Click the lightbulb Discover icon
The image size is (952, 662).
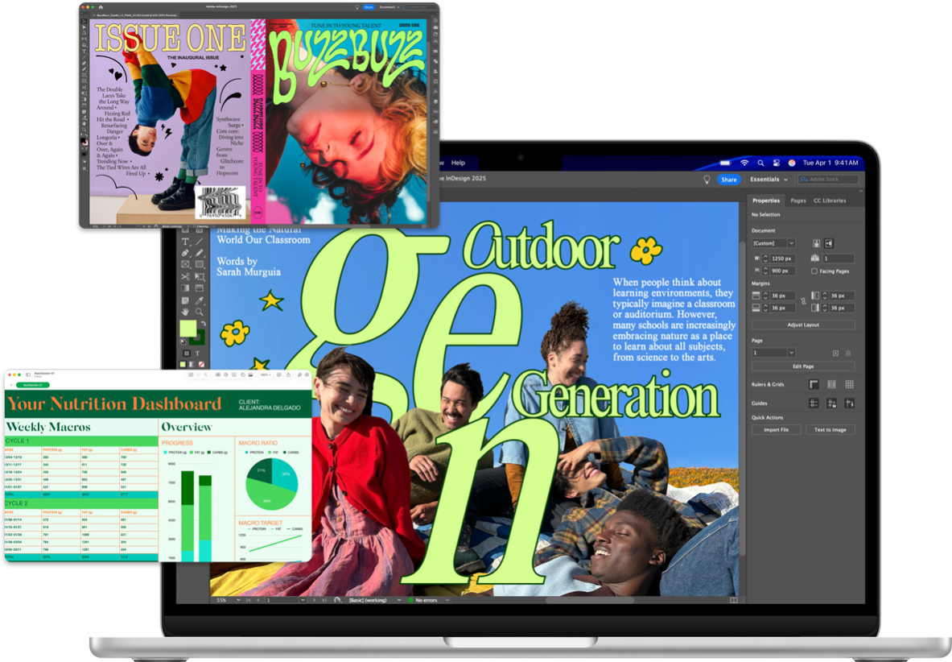point(707,179)
